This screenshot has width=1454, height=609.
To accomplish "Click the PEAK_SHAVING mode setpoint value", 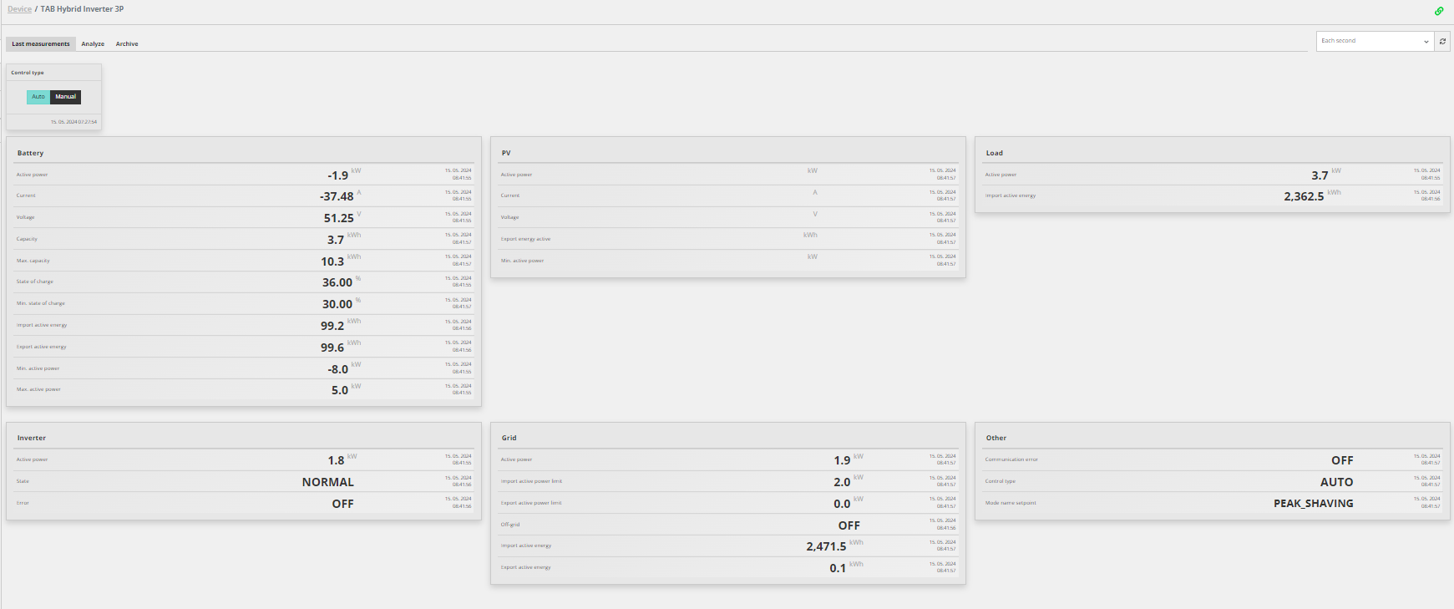I will click(x=1313, y=504).
